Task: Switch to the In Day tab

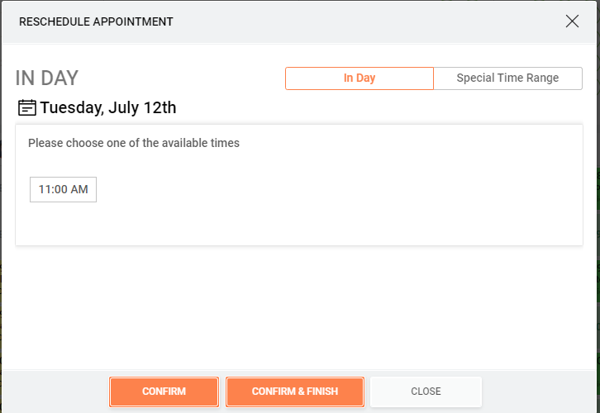Action: click(x=360, y=78)
